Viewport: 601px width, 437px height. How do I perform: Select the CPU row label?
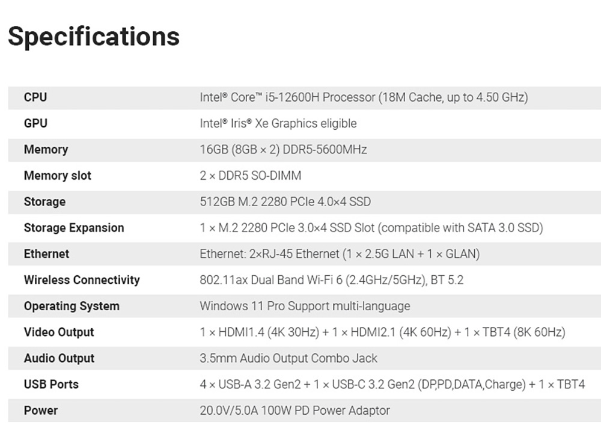pyautogui.click(x=35, y=97)
